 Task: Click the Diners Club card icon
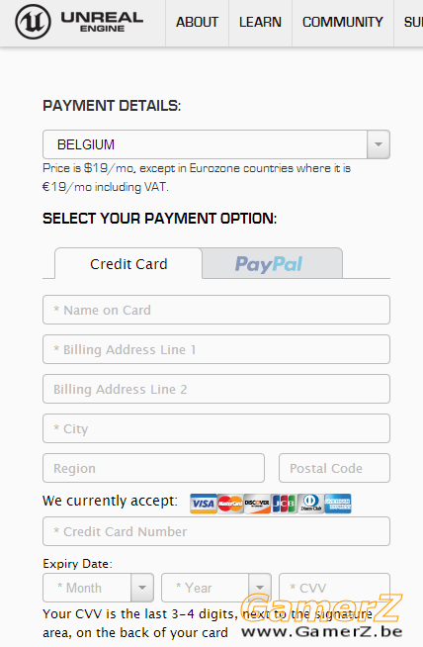pyautogui.click(x=310, y=504)
